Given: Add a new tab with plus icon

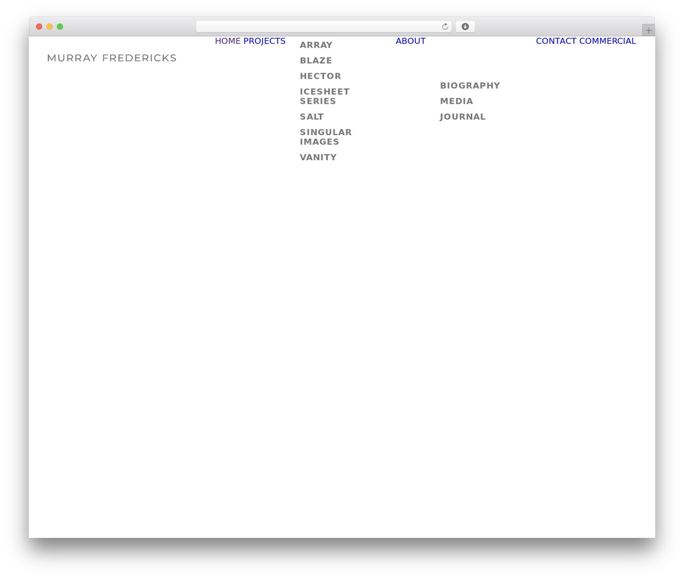Looking at the screenshot, I should [x=648, y=30].
